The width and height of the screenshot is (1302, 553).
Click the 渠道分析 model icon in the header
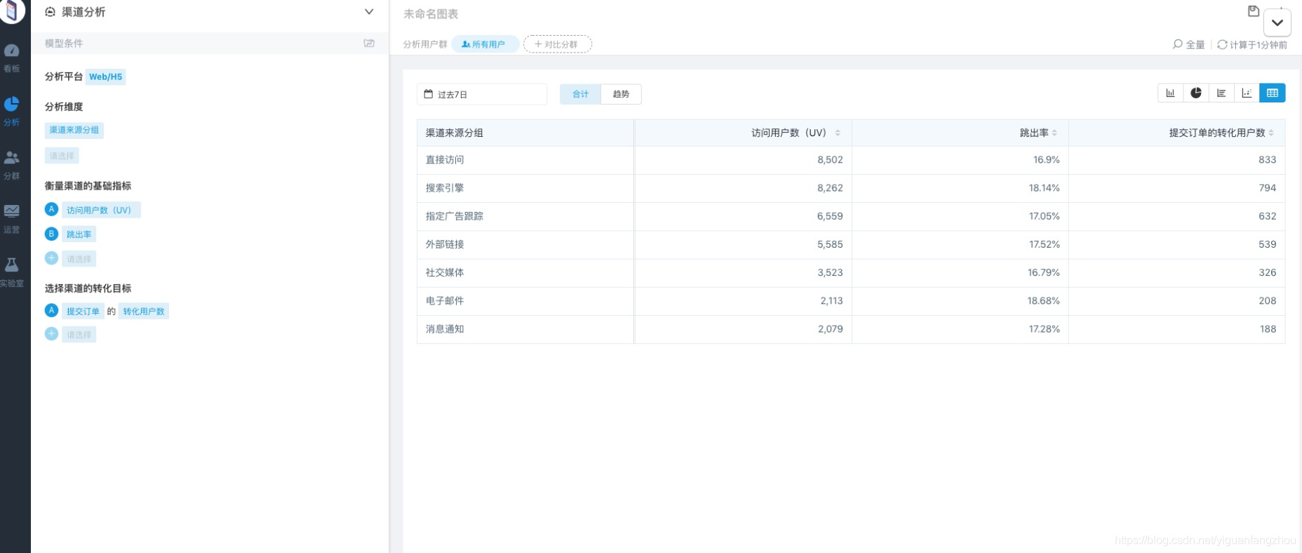point(51,12)
